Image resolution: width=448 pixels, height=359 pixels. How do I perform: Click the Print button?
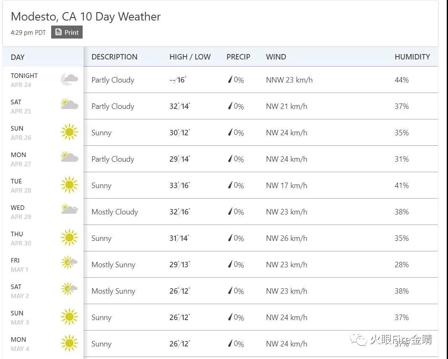click(67, 32)
